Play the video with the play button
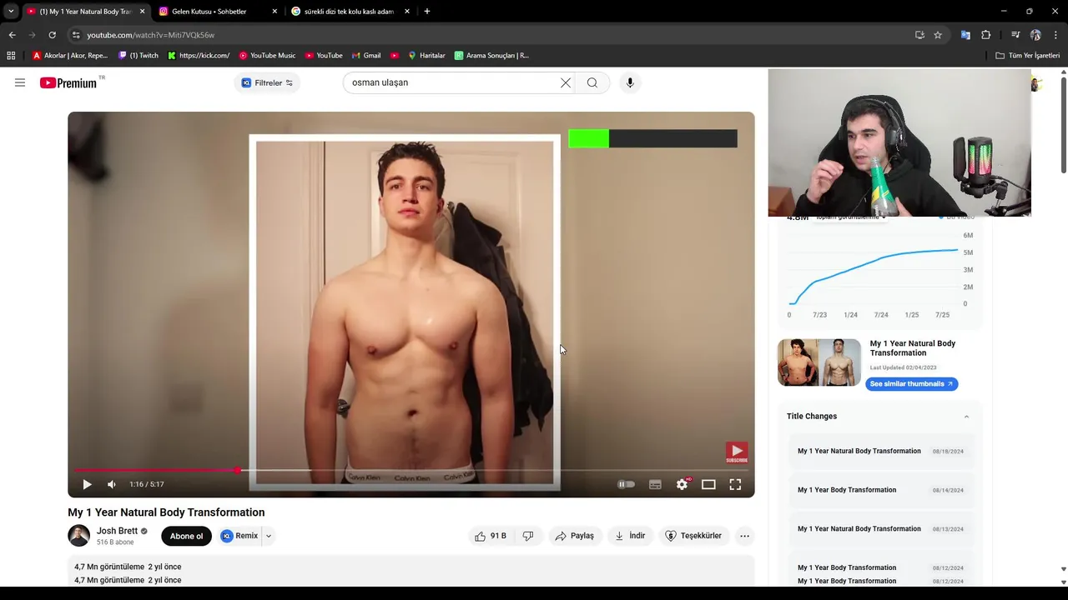The image size is (1068, 600). point(87,484)
